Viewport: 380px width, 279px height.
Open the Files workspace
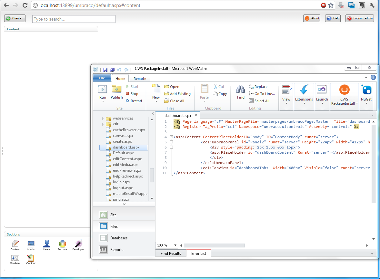[x=124, y=226]
